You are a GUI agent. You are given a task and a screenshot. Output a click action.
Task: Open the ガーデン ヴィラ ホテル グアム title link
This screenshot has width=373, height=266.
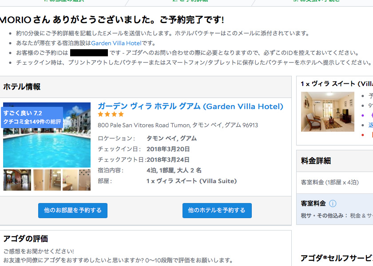tap(190, 106)
